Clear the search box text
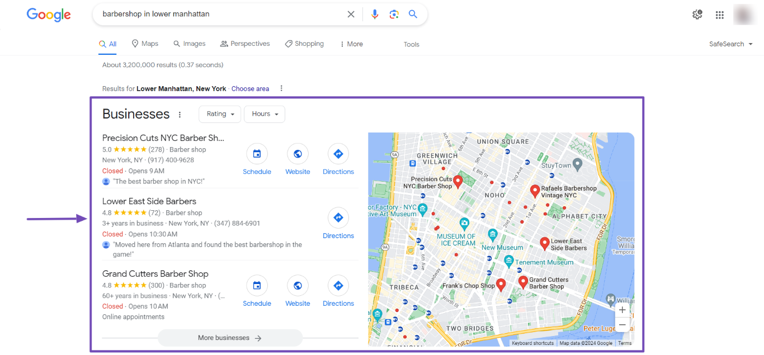The height and width of the screenshot is (355, 764). coord(351,14)
